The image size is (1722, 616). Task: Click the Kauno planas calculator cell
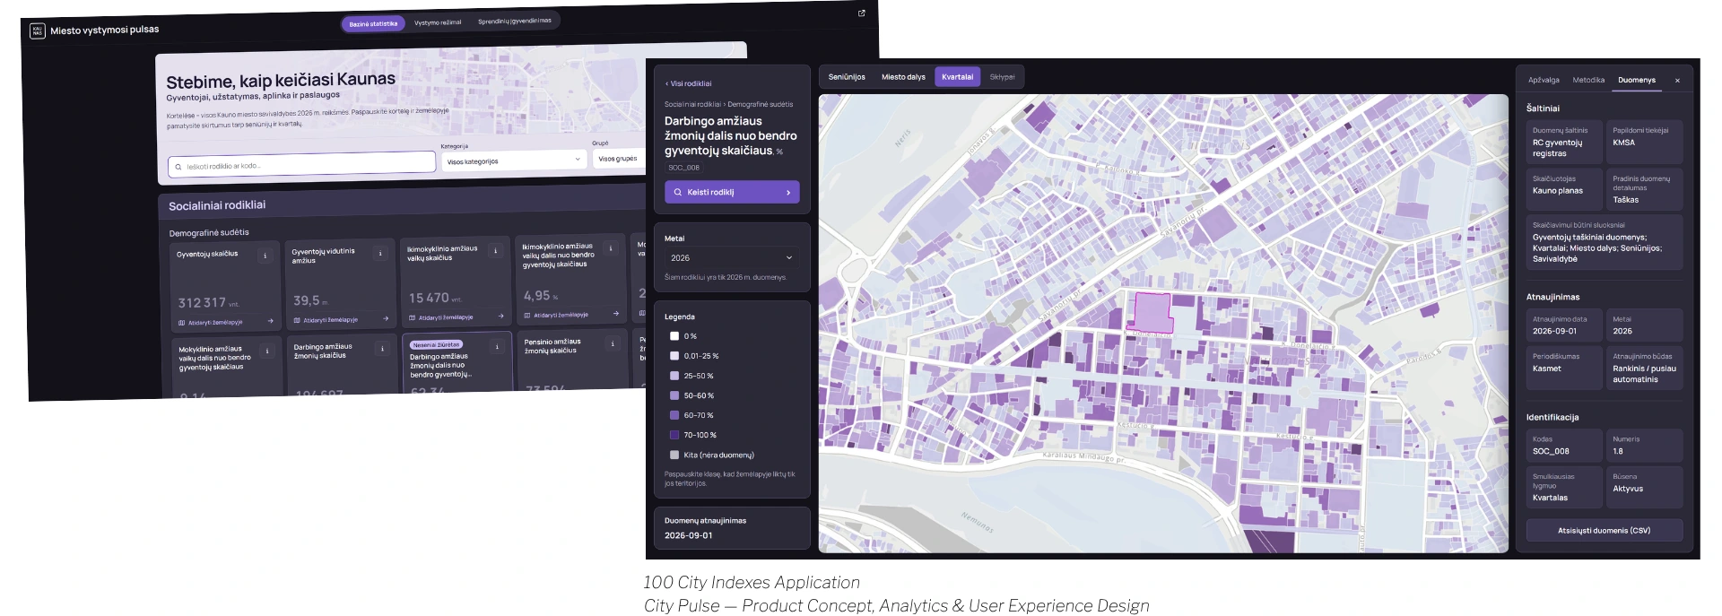pos(1564,190)
